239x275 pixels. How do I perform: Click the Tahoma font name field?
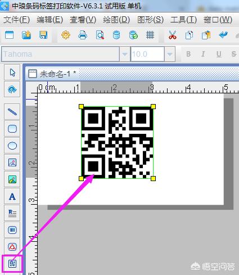point(60,54)
